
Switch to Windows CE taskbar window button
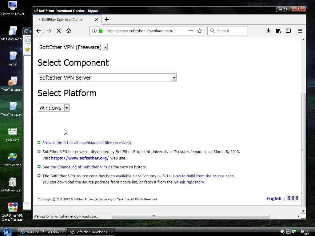42,232
